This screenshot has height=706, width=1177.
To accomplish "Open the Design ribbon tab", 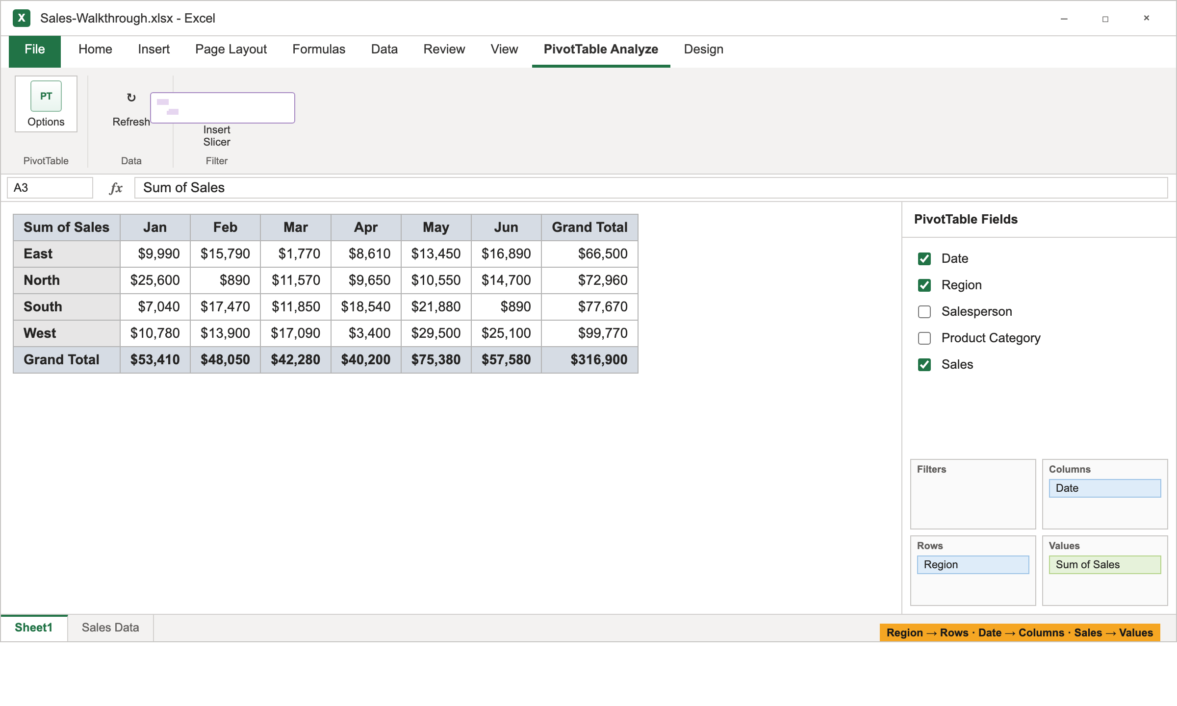I will 704,50.
